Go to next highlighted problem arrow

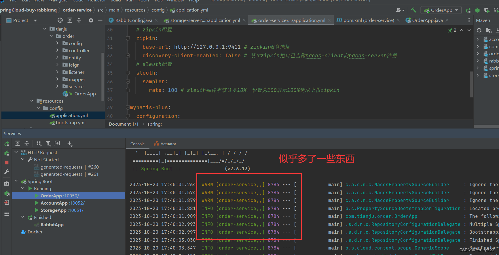(x=469, y=30)
